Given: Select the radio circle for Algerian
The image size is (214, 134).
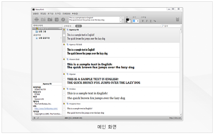Looking at the screenshot, I should 64,80.
